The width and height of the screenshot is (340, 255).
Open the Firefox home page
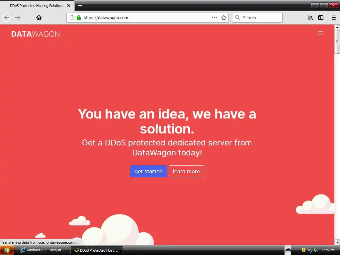click(39, 18)
